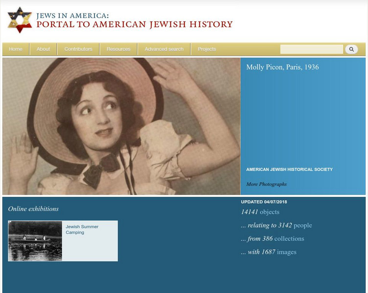Click the 386 collections statistic
The width and height of the screenshot is (368, 293).
pos(273,239)
